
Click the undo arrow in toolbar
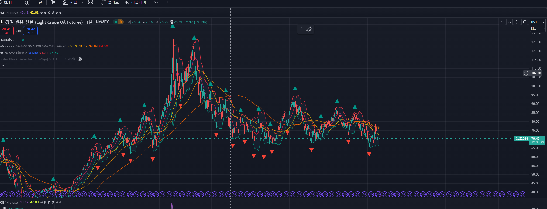[156, 2]
